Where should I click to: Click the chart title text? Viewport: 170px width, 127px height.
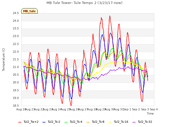(84, 3)
